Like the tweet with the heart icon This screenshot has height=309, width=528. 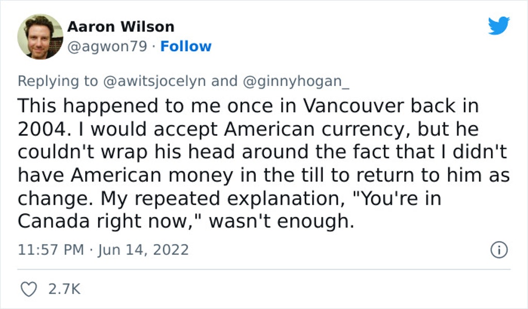point(29,289)
